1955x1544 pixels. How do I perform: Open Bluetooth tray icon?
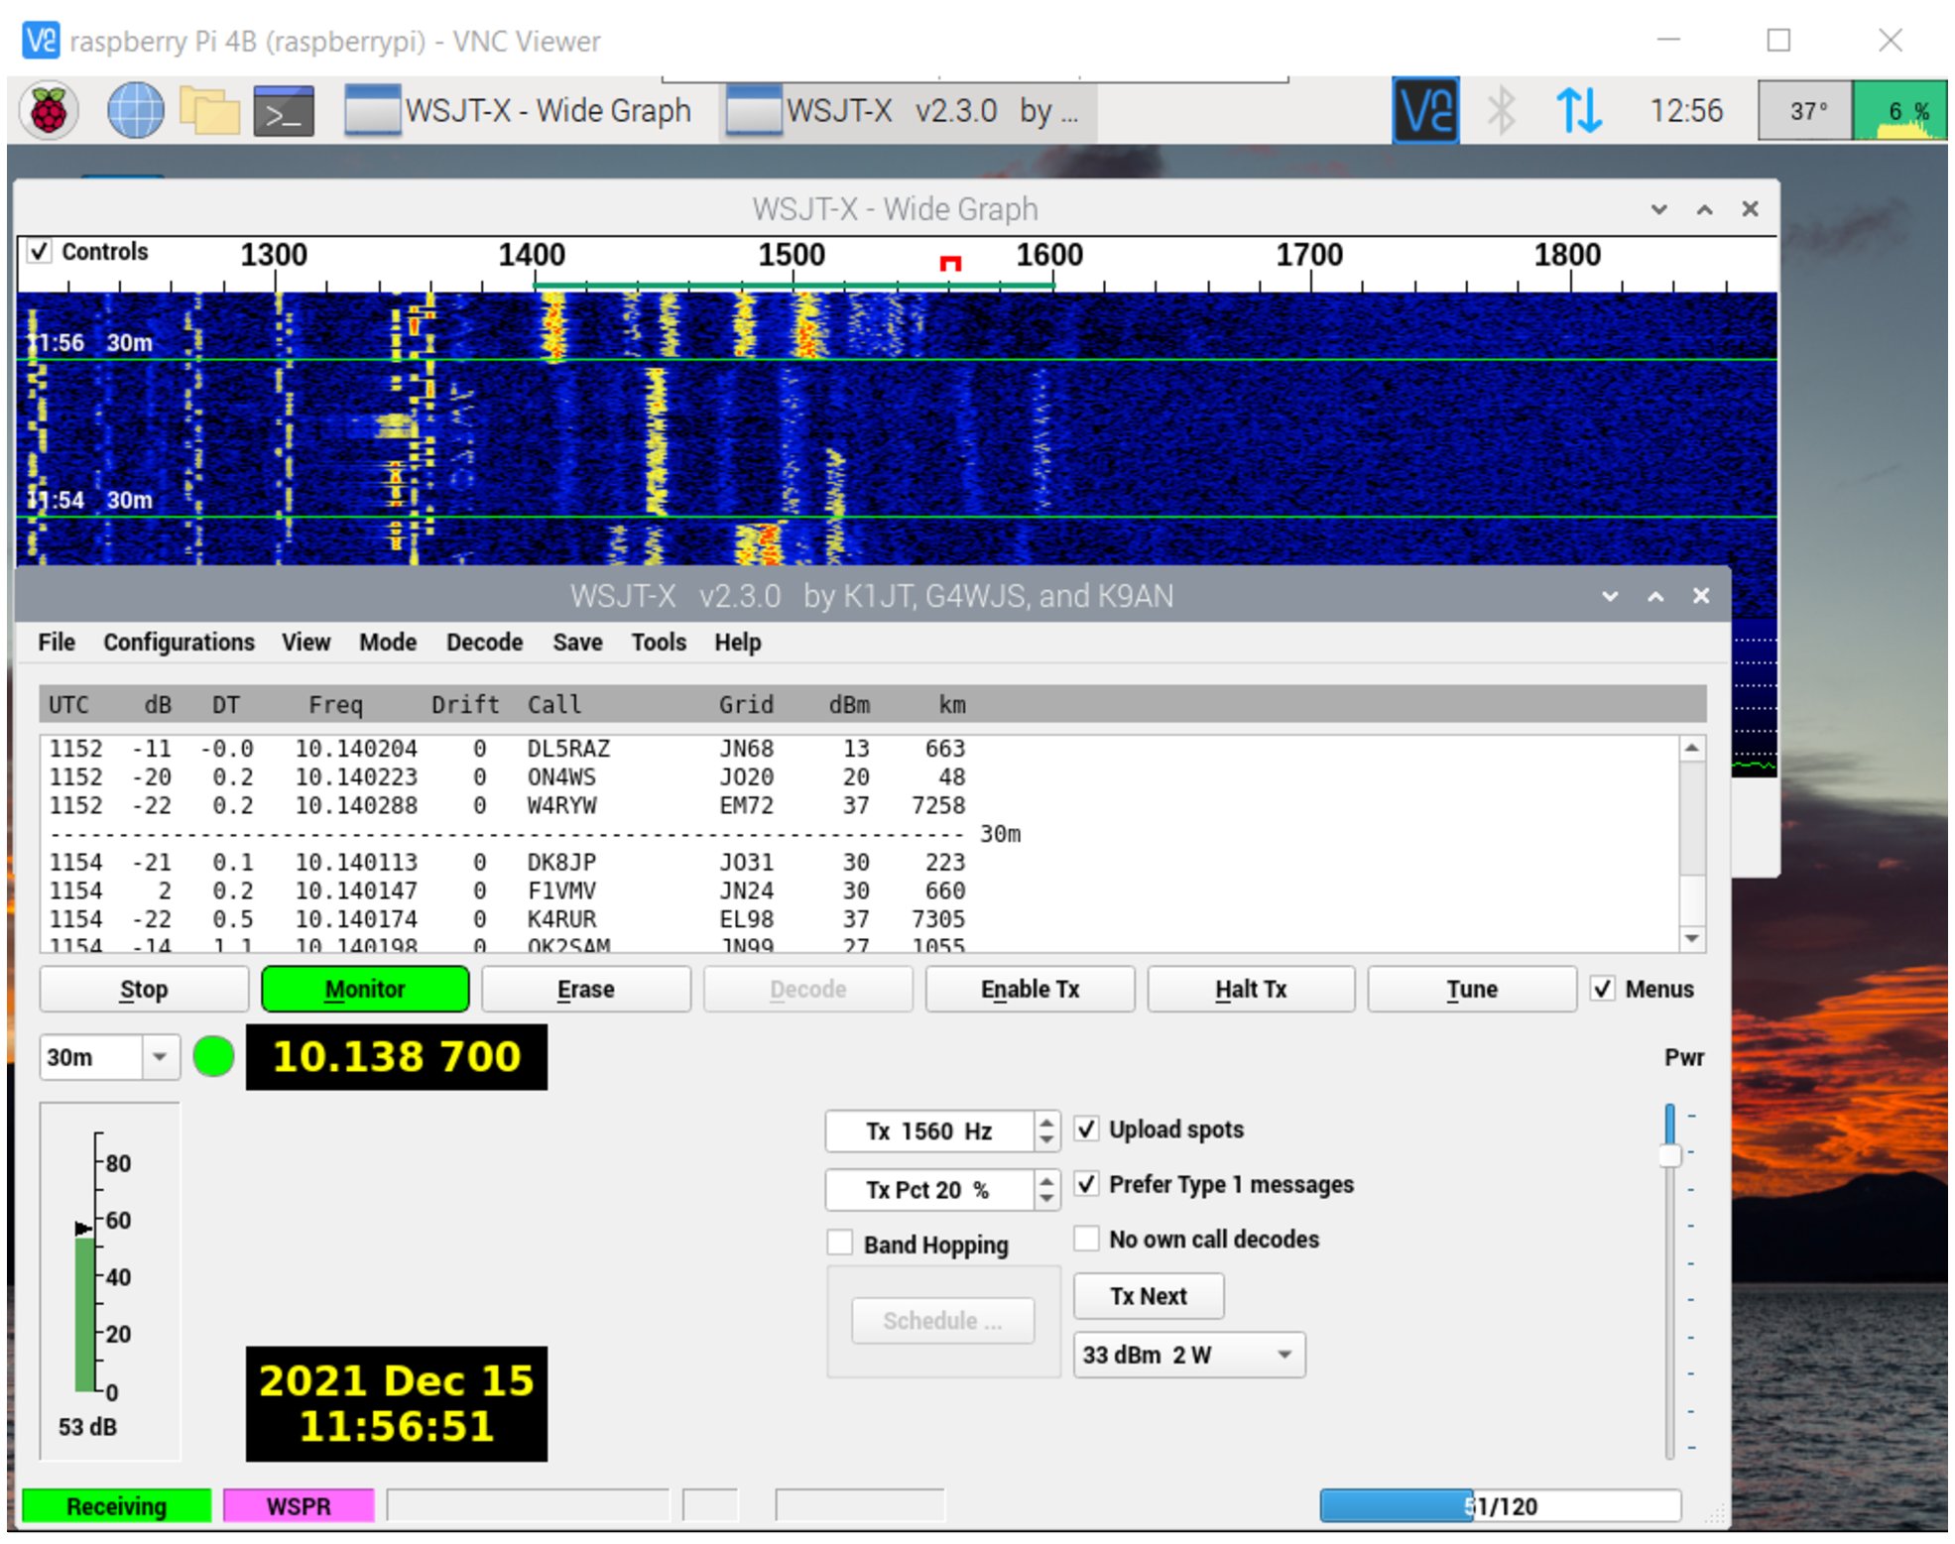pyautogui.click(x=1501, y=110)
